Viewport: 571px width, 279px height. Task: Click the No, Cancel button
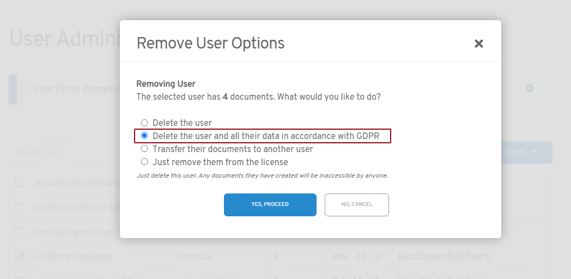point(356,204)
